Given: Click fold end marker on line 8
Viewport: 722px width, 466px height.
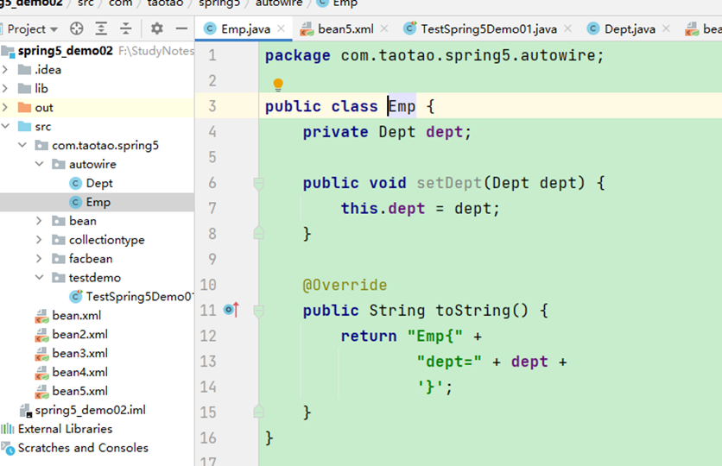Looking at the screenshot, I should [259, 233].
